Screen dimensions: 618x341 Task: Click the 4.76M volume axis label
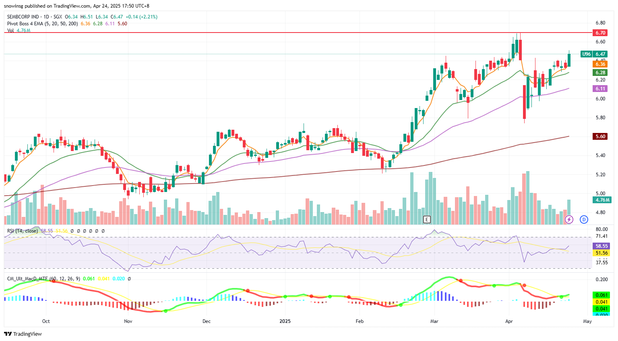[x=602, y=200]
